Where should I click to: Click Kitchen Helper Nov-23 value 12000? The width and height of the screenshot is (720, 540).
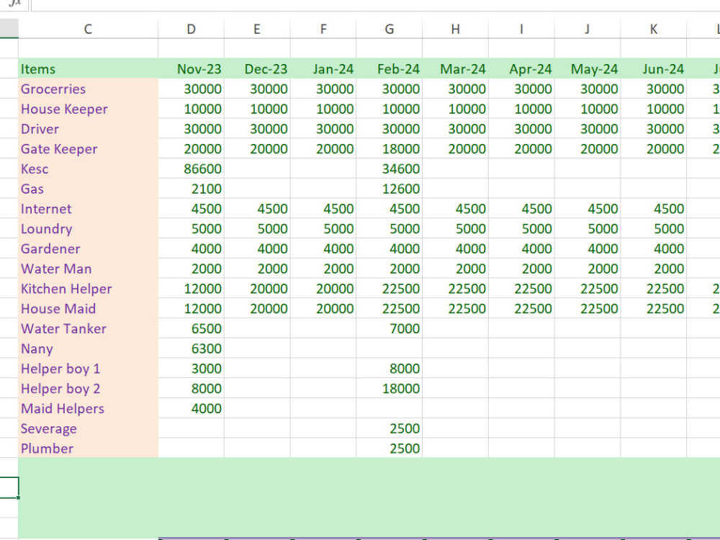[x=191, y=289]
